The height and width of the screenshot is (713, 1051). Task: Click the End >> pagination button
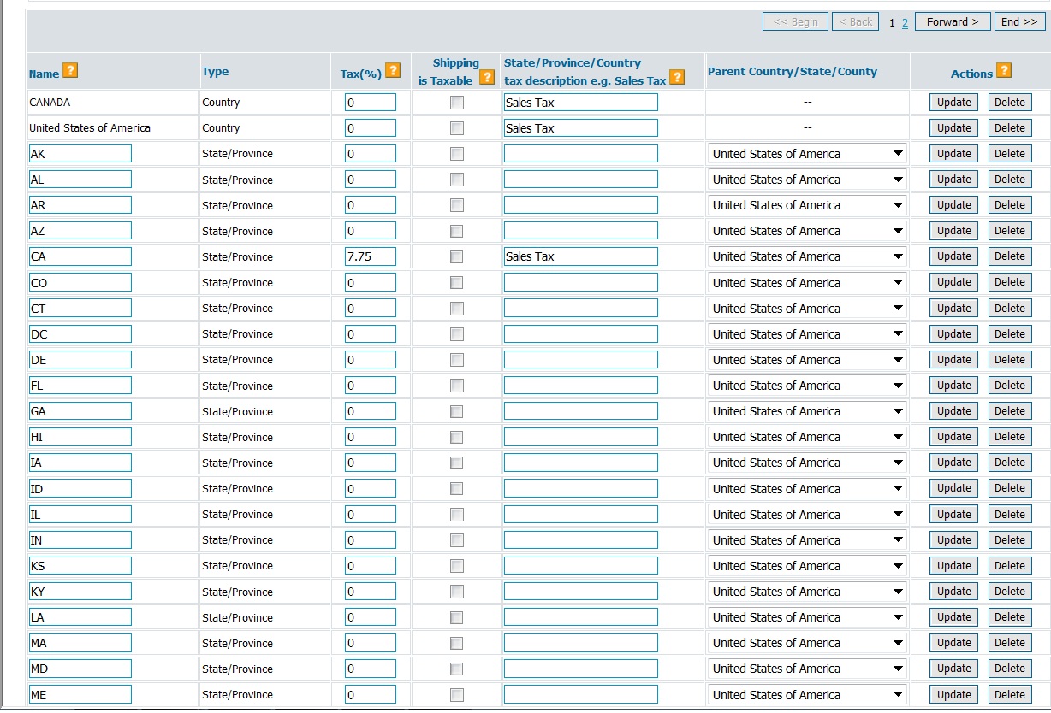click(1019, 22)
